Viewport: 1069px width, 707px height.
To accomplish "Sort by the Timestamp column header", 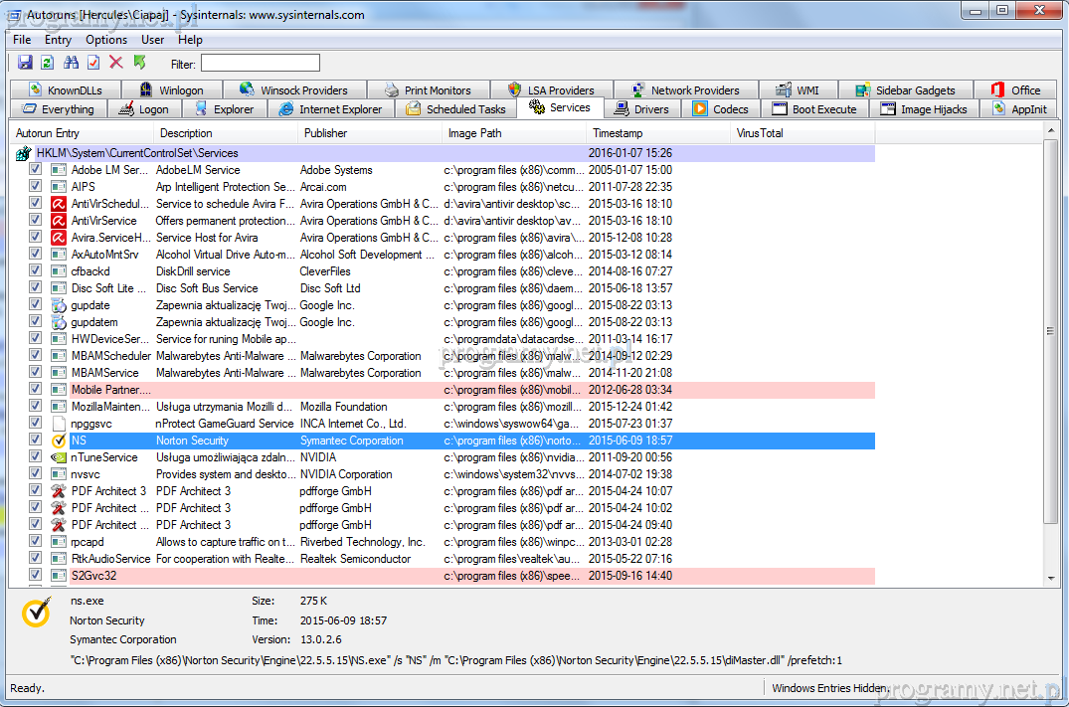I will [618, 133].
